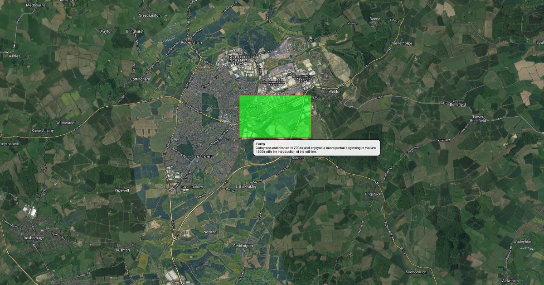The width and height of the screenshot is (544, 285).
Task: Click the Pipewell place label
Action: pos(122,190)
